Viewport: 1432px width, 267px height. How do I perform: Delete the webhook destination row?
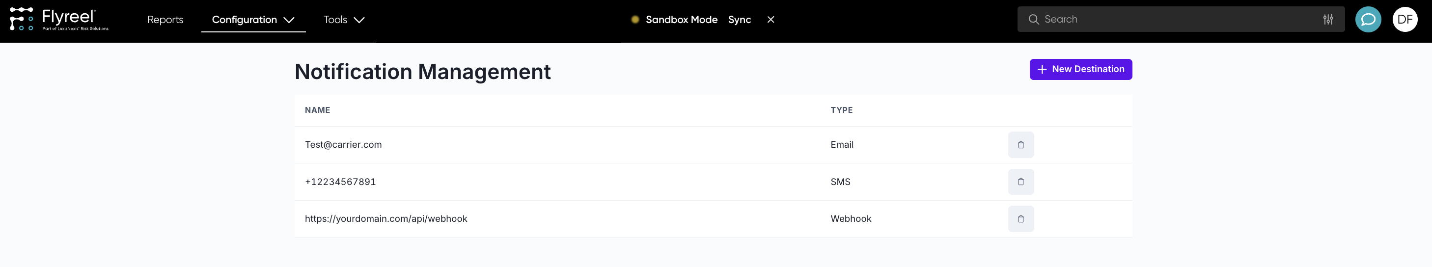coord(1020,219)
